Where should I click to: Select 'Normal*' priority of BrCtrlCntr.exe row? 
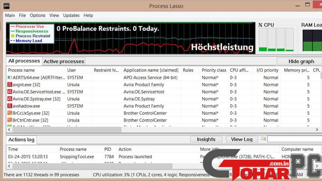tap(210, 120)
